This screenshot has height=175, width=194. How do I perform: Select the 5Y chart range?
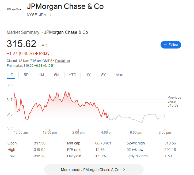click(x=104, y=75)
